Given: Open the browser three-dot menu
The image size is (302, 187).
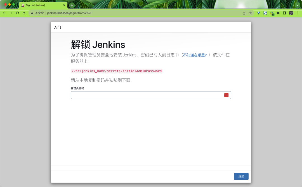Looking at the screenshot, I should coord(298,13).
